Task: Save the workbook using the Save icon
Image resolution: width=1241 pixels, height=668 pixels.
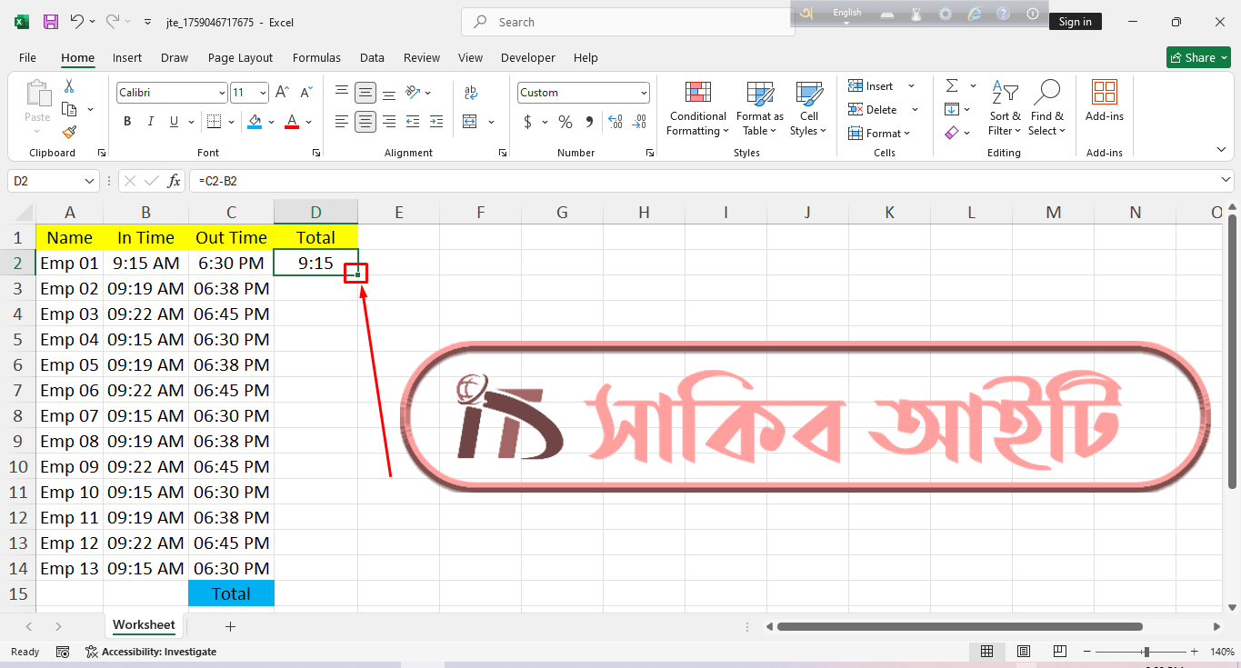Action: coord(51,22)
